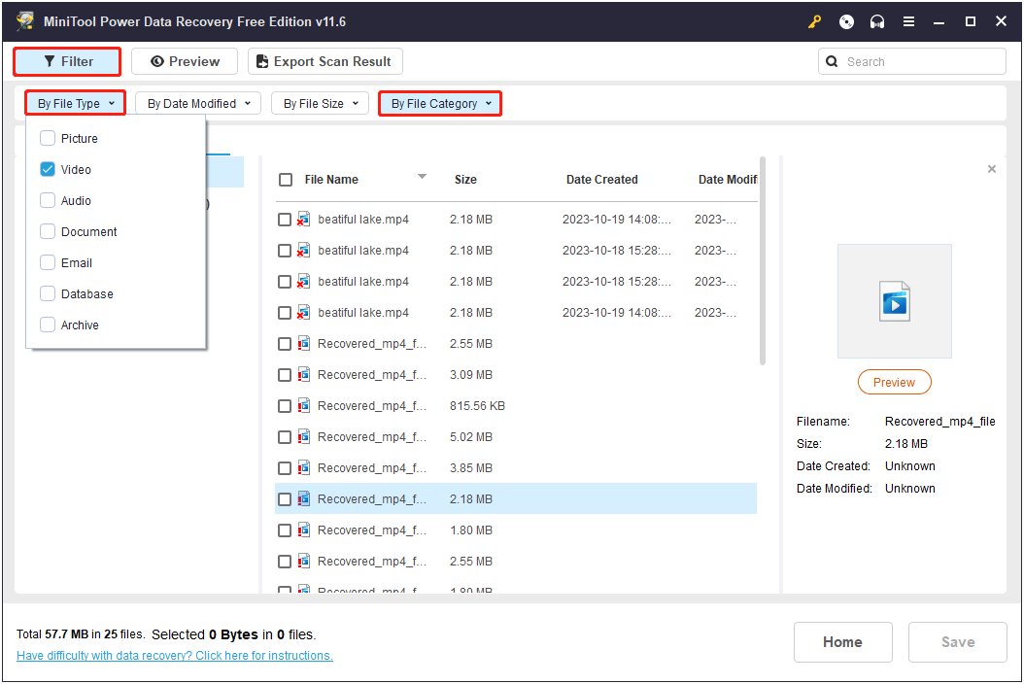The image size is (1024, 684).
Task: Tick checkbox of the 1.80 MB file
Action: click(x=284, y=530)
